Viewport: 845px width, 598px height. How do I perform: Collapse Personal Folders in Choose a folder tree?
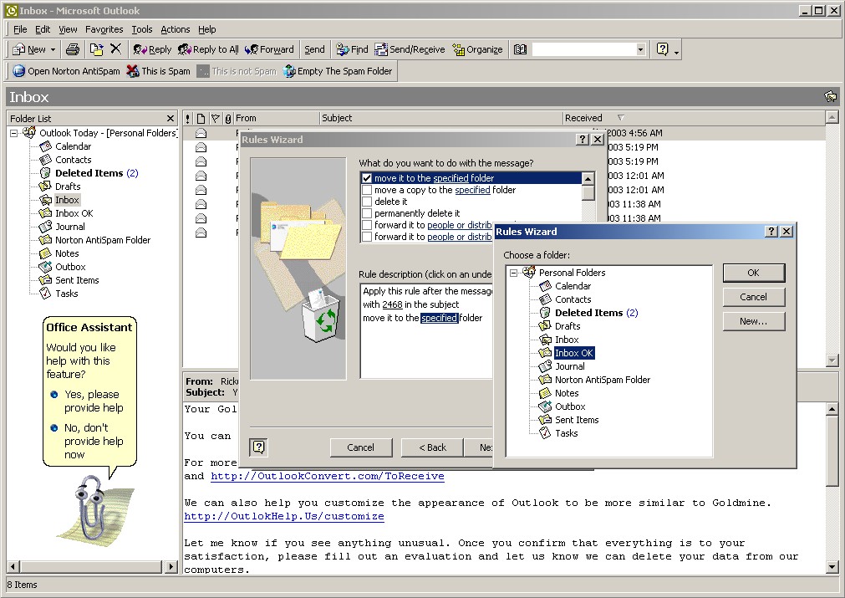click(513, 273)
